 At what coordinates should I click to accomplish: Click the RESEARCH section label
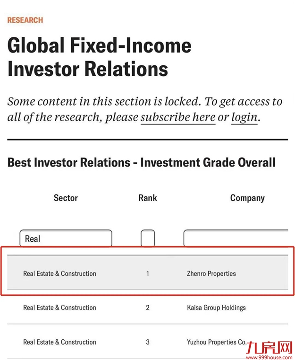[25, 20]
